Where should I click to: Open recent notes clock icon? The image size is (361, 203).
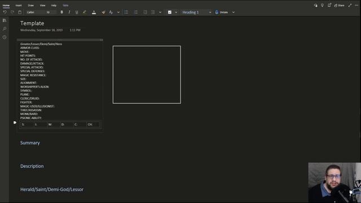point(5,37)
